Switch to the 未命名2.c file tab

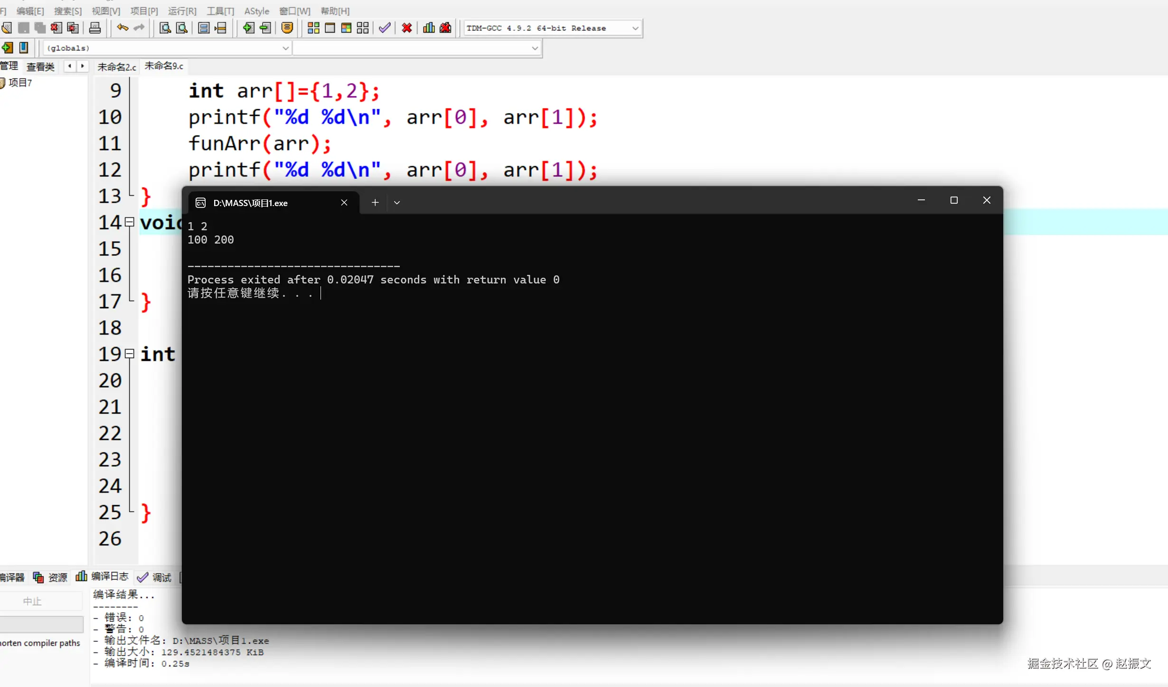[116, 66]
